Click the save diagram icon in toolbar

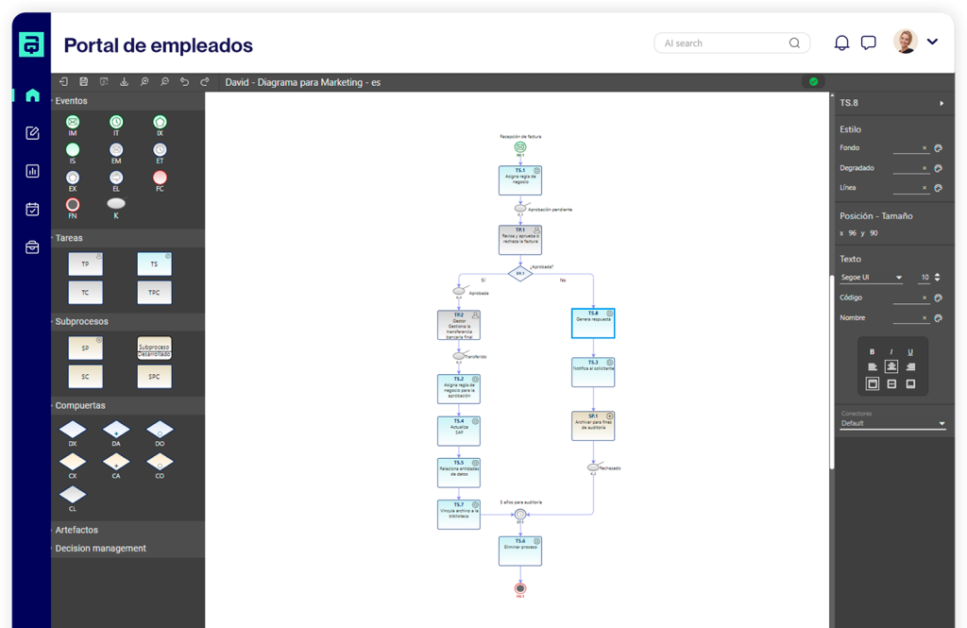point(84,82)
